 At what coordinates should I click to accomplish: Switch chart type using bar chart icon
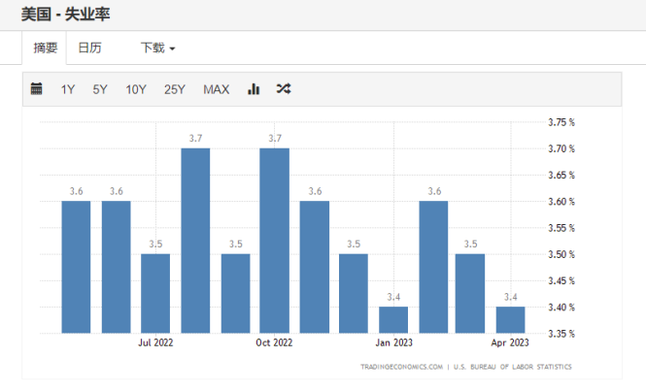(254, 89)
